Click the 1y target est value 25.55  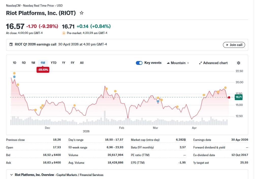coord(244,162)
